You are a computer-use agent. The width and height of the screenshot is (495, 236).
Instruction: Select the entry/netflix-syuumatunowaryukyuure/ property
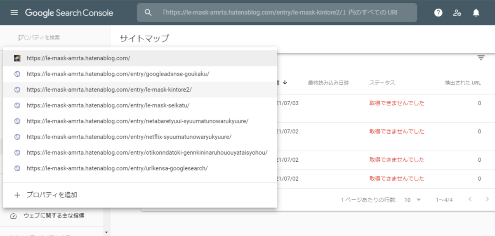click(x=140, y=137)
